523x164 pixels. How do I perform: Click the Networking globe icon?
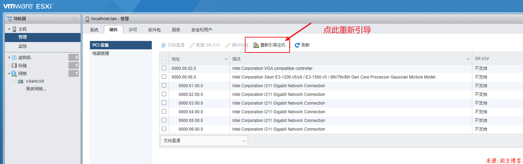(x=14, y=73)
